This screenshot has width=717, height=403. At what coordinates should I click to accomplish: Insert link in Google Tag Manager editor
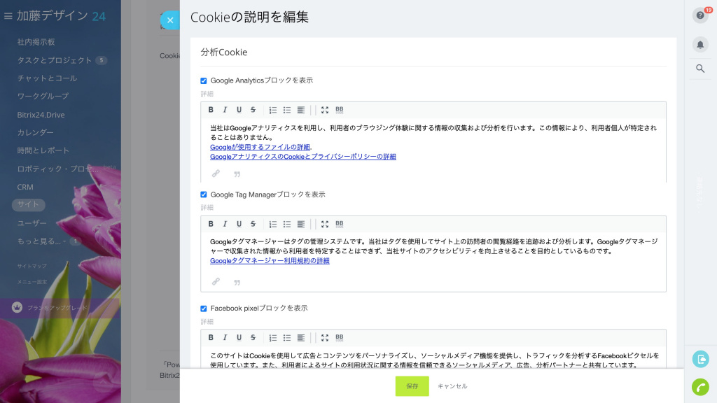coord(216,281)
